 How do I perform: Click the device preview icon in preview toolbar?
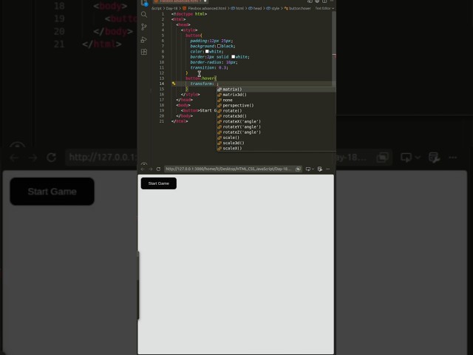(308, 169)
